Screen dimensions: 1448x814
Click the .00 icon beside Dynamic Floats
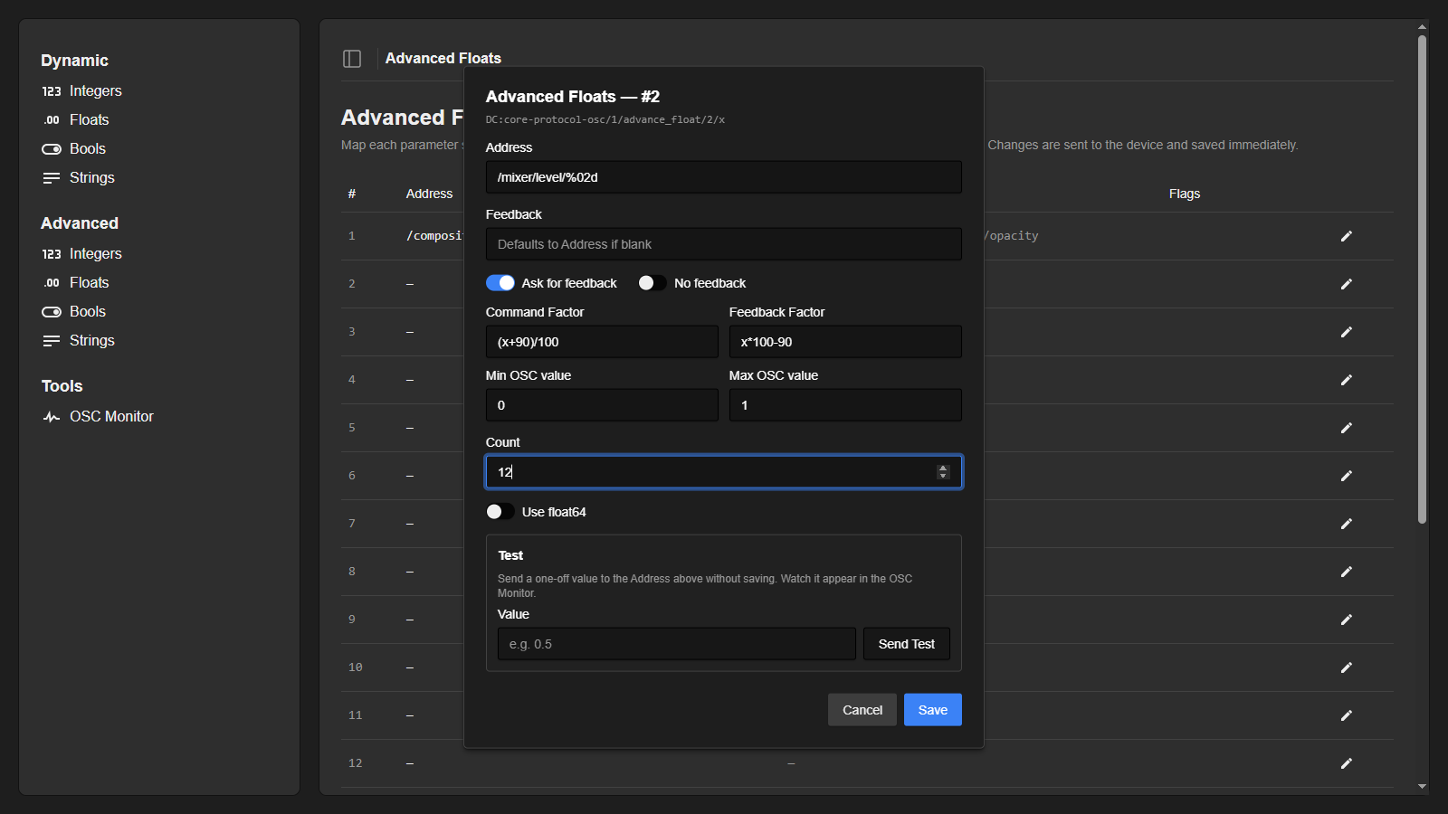pyautogui.click(x=52, y=120)
